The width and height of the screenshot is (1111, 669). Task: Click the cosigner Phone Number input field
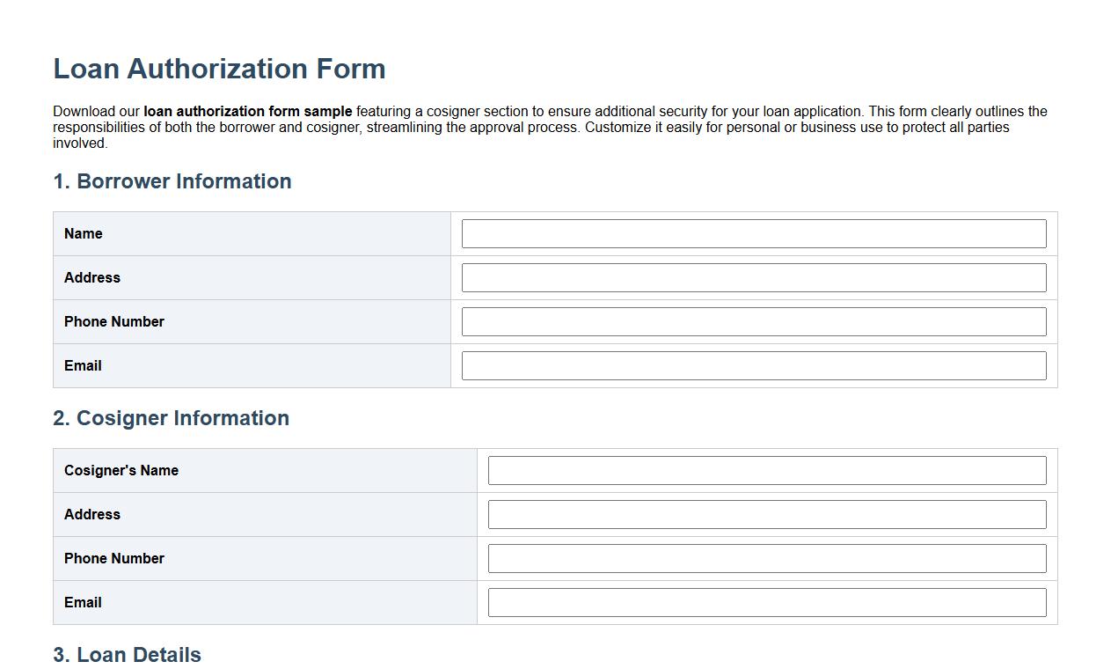point(767,558)
